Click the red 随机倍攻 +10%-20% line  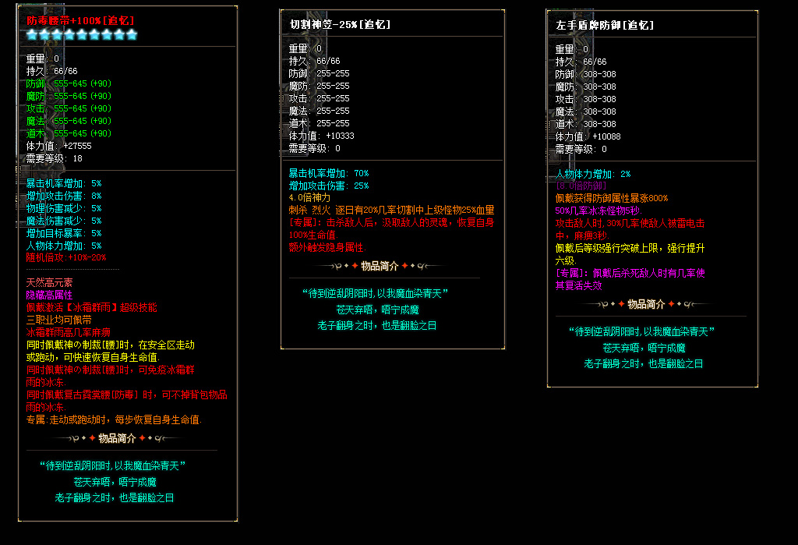pos(66,257)
